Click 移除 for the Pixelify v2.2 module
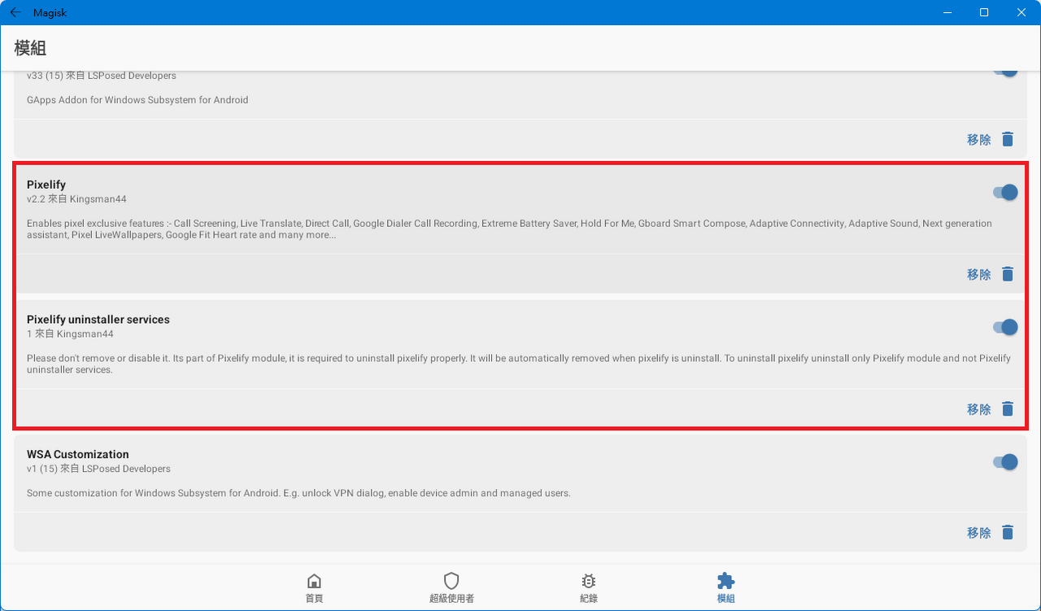 991,274
